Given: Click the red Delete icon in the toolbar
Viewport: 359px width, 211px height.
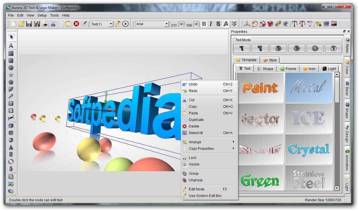Looking at the screenshot, I should click(76, 24).
